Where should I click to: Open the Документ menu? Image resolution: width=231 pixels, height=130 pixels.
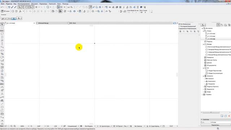click(x=35, y=4)
